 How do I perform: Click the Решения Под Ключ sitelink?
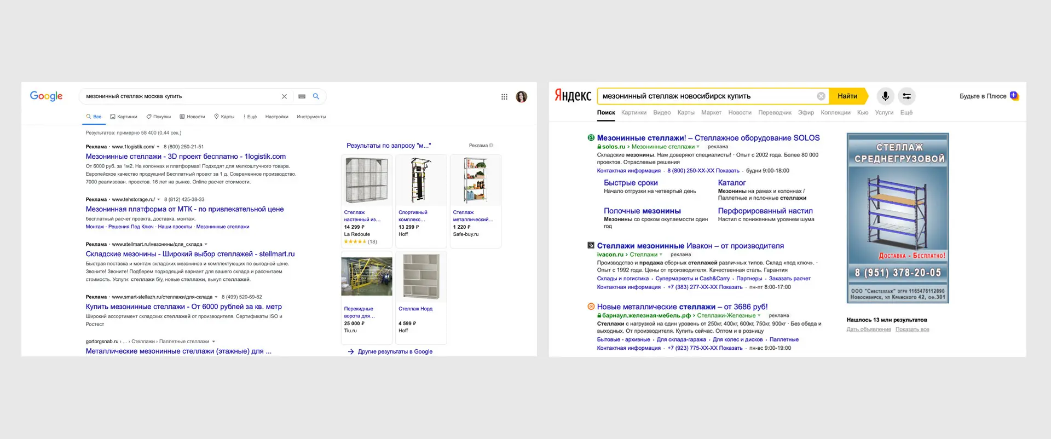pos(131,227)
